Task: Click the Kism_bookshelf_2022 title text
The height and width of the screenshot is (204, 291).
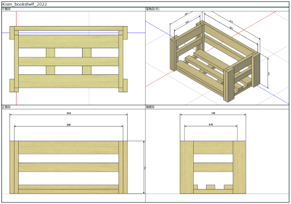Action: click(x=24, y=4)
